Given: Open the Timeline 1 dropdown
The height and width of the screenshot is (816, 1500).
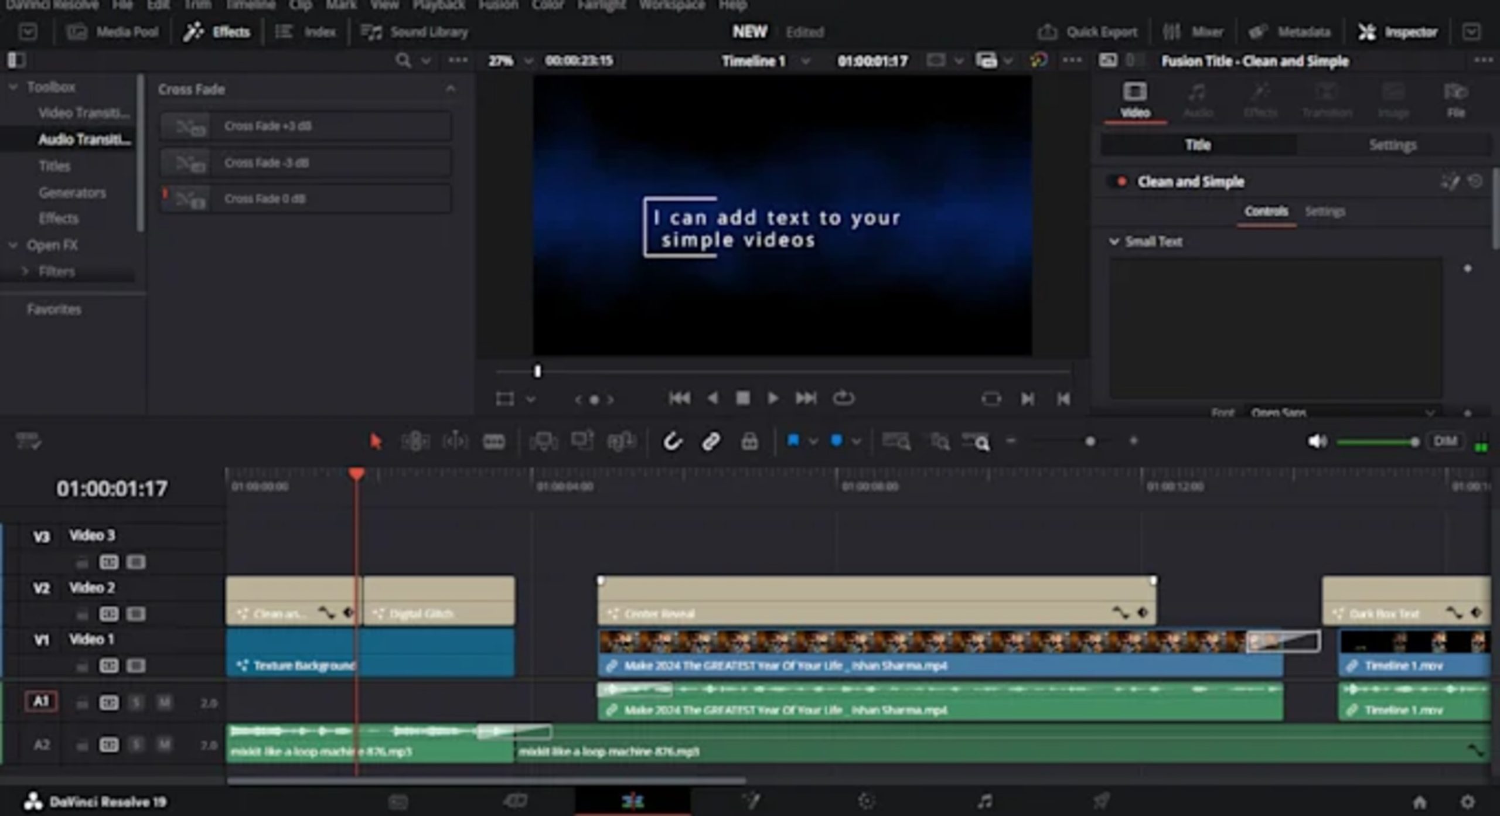Looking at the screenshot, I should (x=806, y=60).
